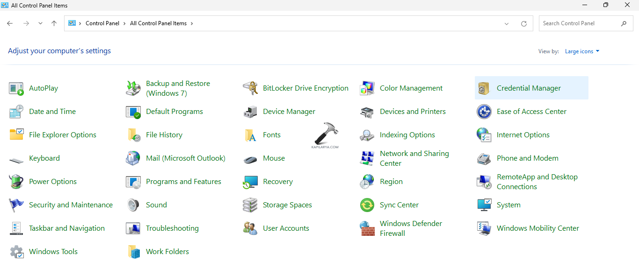Click the Power Options battery icon

[16, 182]
